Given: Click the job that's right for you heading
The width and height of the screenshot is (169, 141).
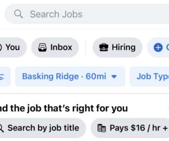Looking at the screenshot, I should click(64, 108).
